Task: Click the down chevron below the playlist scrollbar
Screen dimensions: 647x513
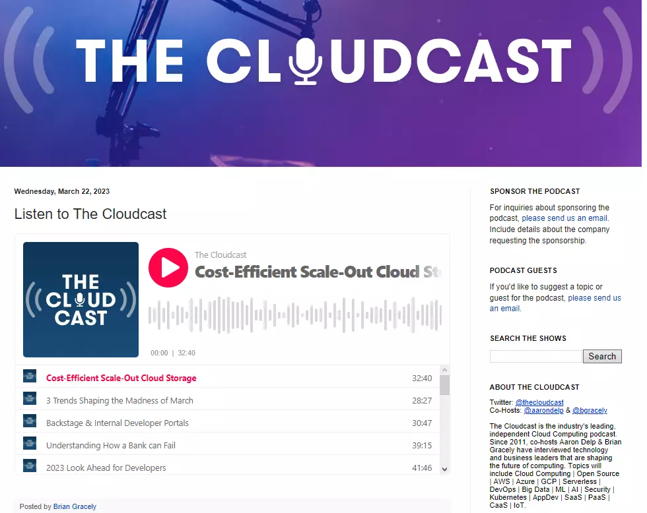Action: click(444, 469)
